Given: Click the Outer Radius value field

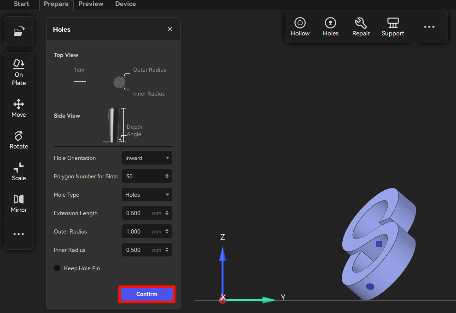Looking at the screenshot, I should click(x=147, y=231).
